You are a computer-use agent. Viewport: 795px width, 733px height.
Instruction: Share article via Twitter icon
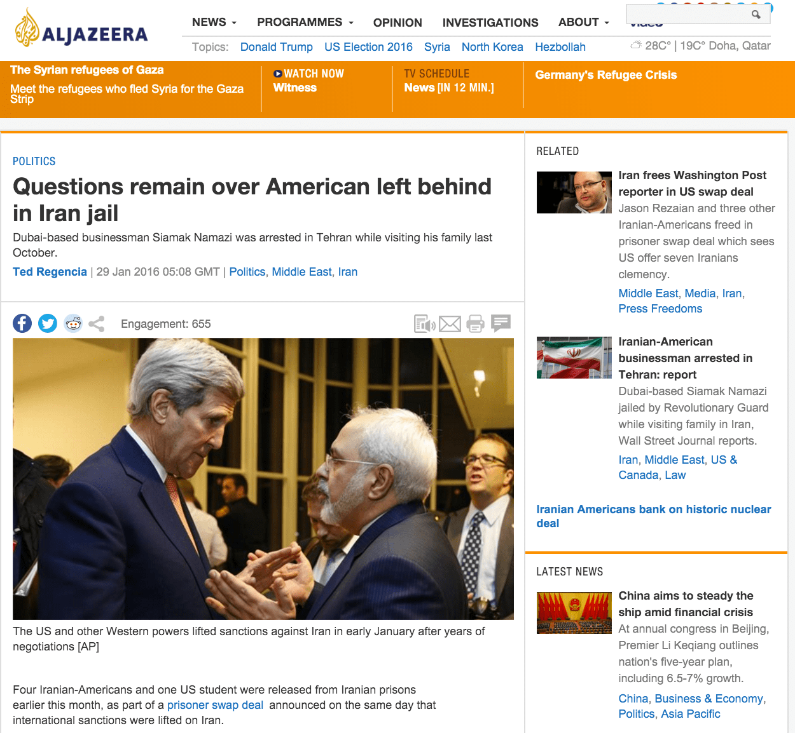click(48, 323)
